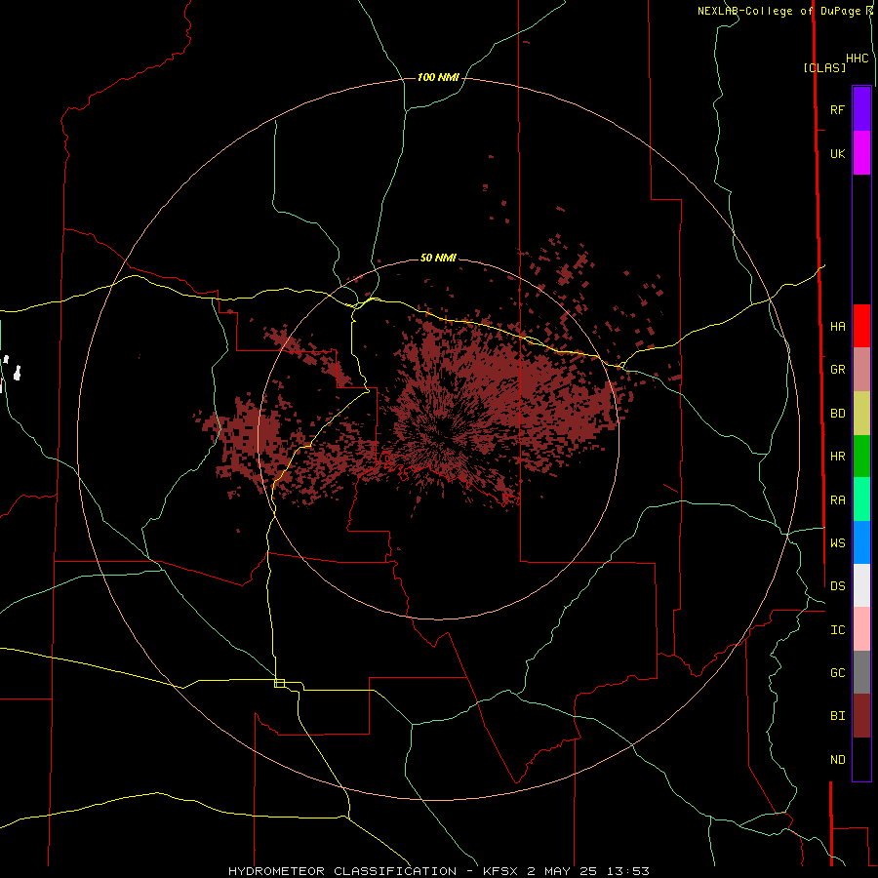The height and width of the screenshot is (878, 878).
Task: Click the UK magenta legend swatch
Action: pyautogui.click(x=861, y=153)
